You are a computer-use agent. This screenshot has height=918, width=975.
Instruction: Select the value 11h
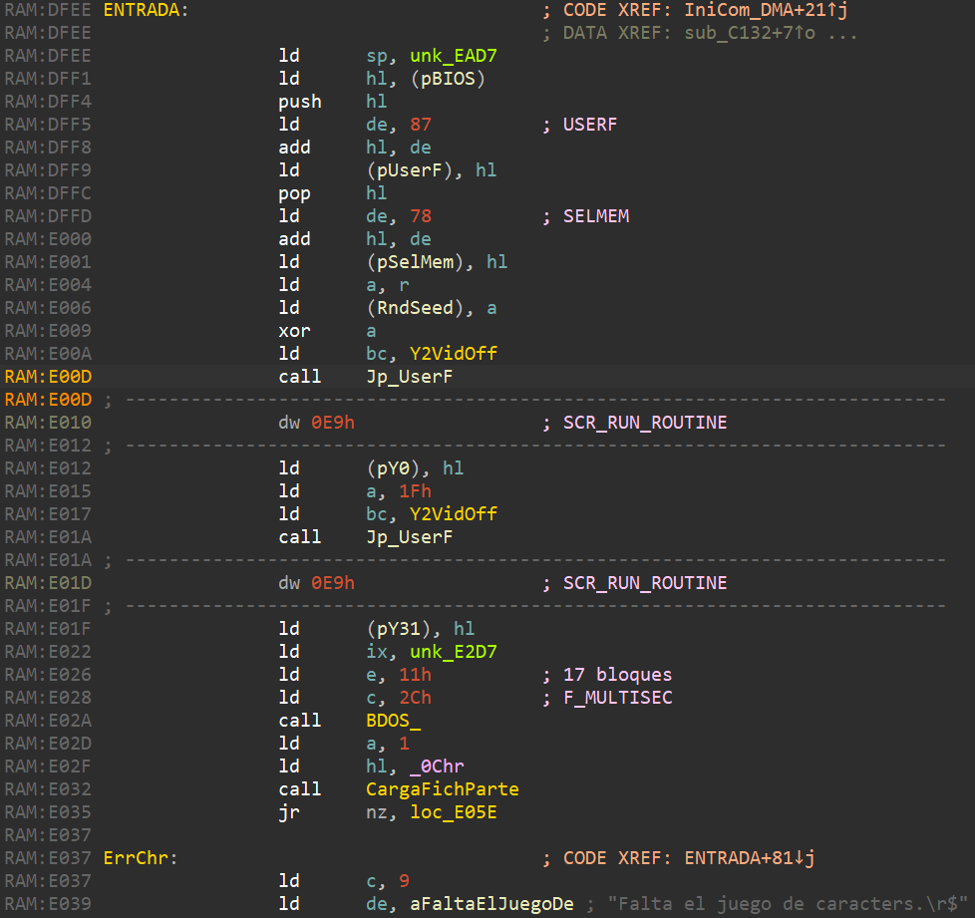click(x=415, y=675)
